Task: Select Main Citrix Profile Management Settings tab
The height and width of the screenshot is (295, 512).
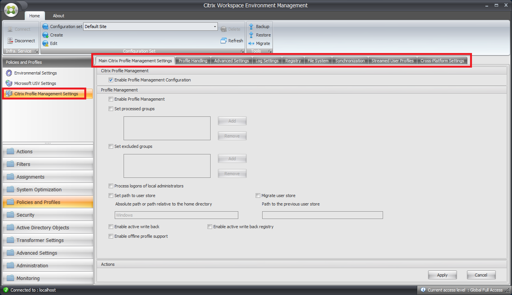Action: pyautogui.click(x=135, y=61)
